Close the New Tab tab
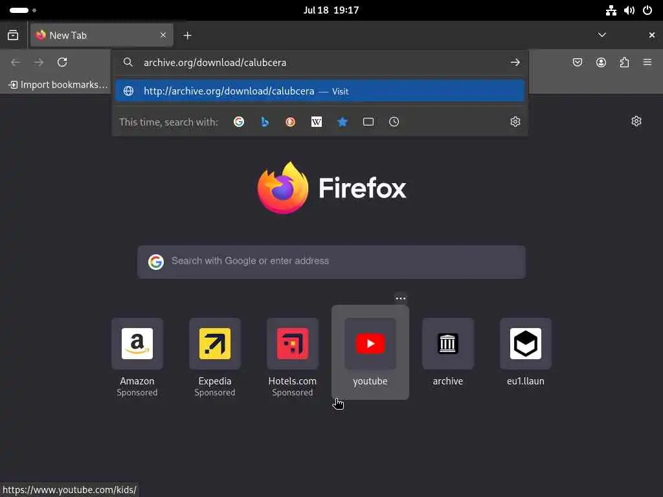The height and width of the screenshot is (497, 663). [163, 35]
